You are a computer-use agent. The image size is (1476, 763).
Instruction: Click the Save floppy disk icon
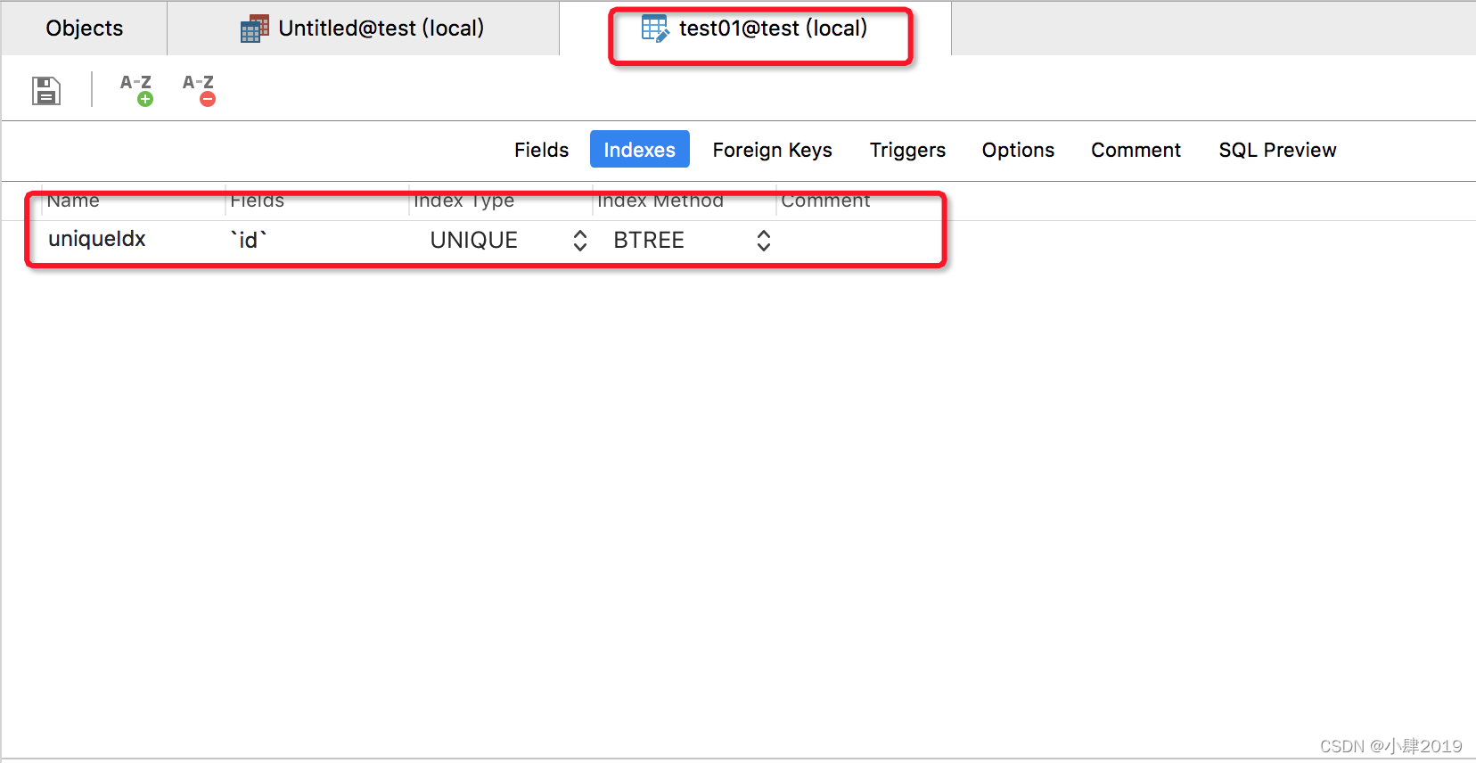tap(46, 90)
